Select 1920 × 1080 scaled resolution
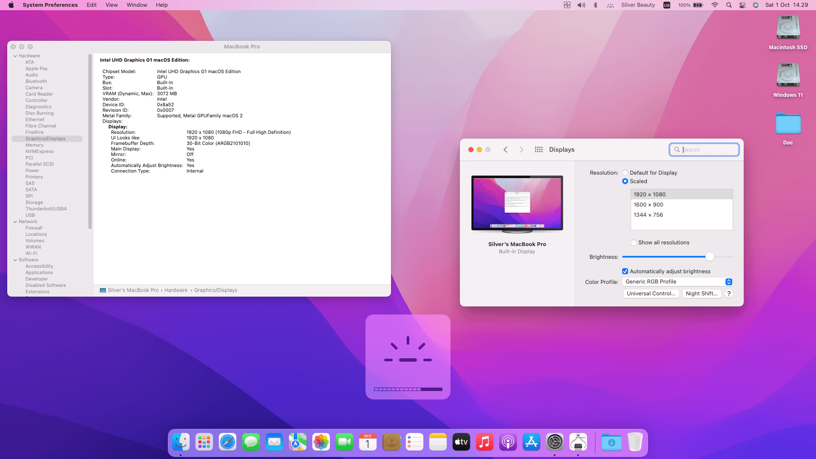Viewport: 816px width, 459px height. tap(682, 195)
